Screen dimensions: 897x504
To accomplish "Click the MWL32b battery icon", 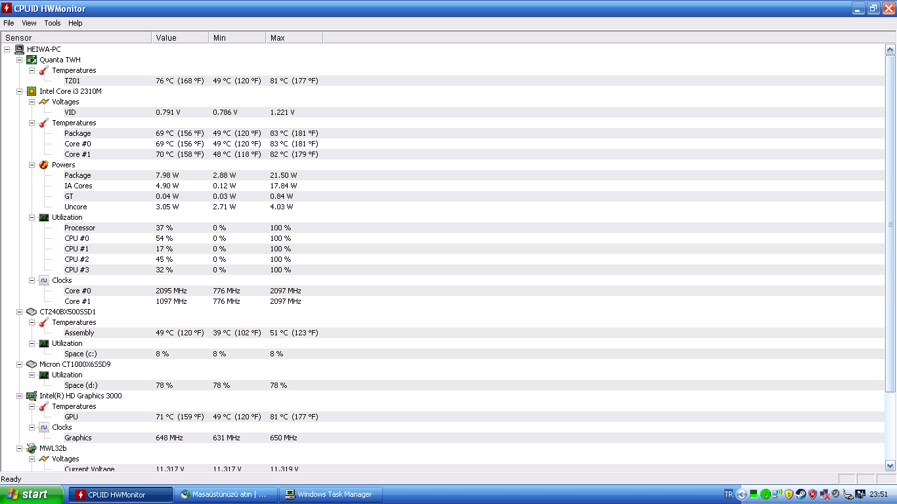I will (x=32, y=448).
